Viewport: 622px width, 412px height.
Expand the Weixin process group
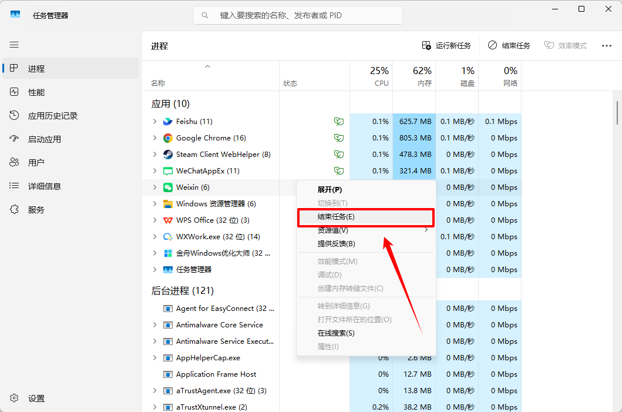154,187
